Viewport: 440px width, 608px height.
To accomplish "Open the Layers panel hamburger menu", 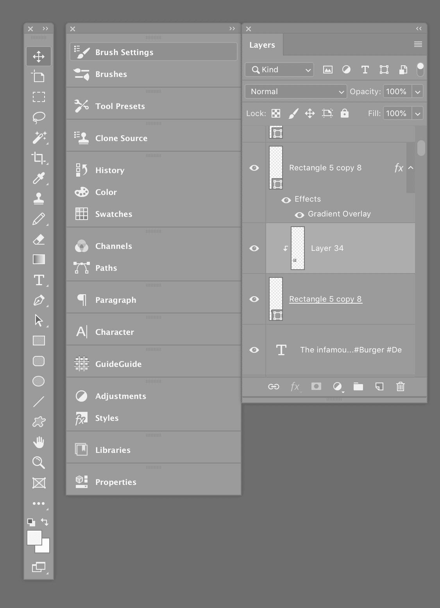I will [x=418, y=44].
